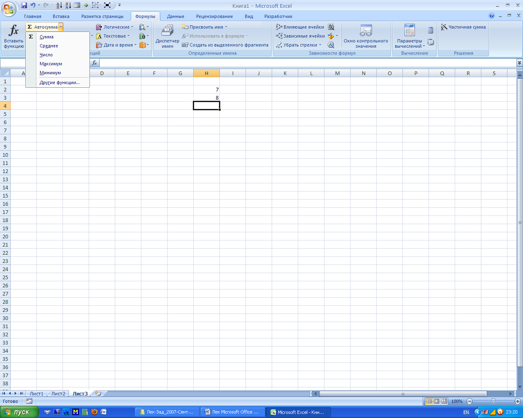Click Создать из выделенного фрагмента
523x418 pixels.
pyautogui.click(x=225, y=45)
